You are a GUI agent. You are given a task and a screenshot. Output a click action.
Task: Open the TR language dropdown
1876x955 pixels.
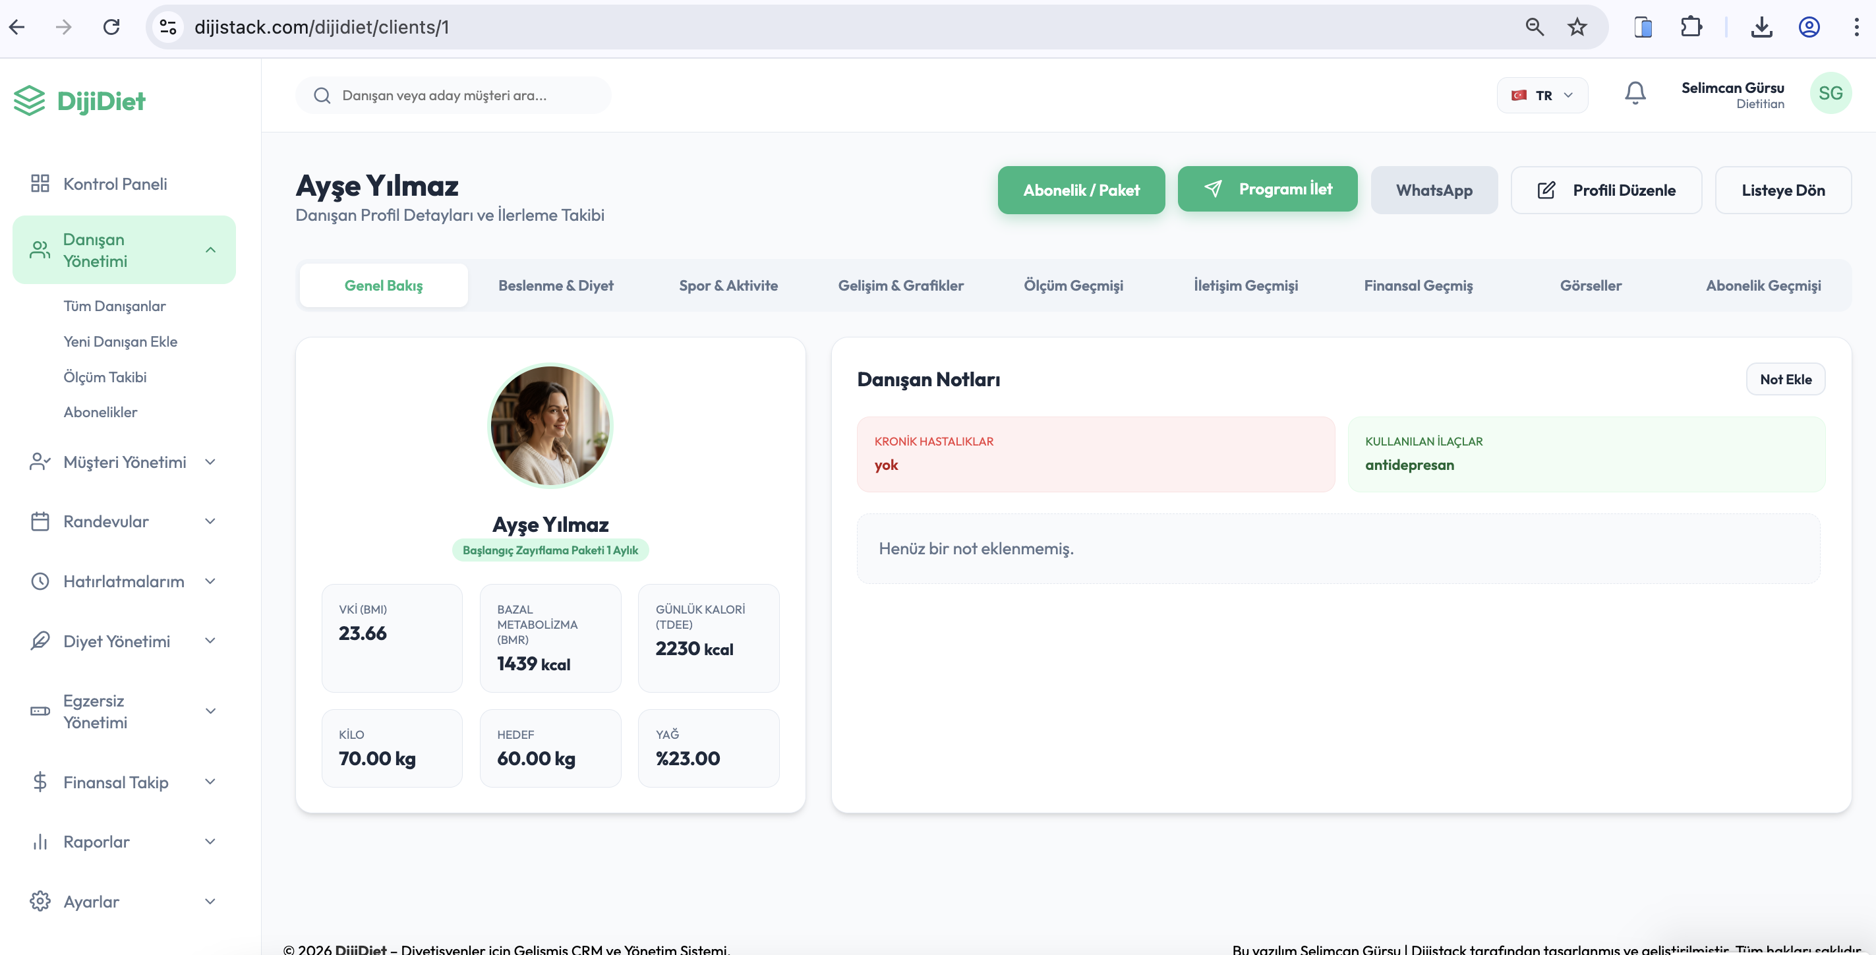click(x=1542, y=95)
